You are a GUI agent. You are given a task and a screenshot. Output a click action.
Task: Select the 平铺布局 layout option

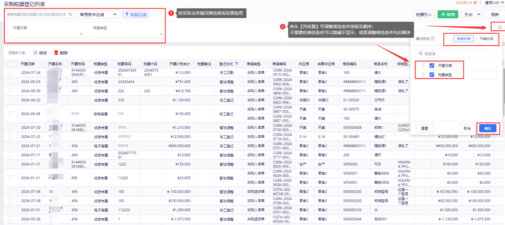coord(486,39)
